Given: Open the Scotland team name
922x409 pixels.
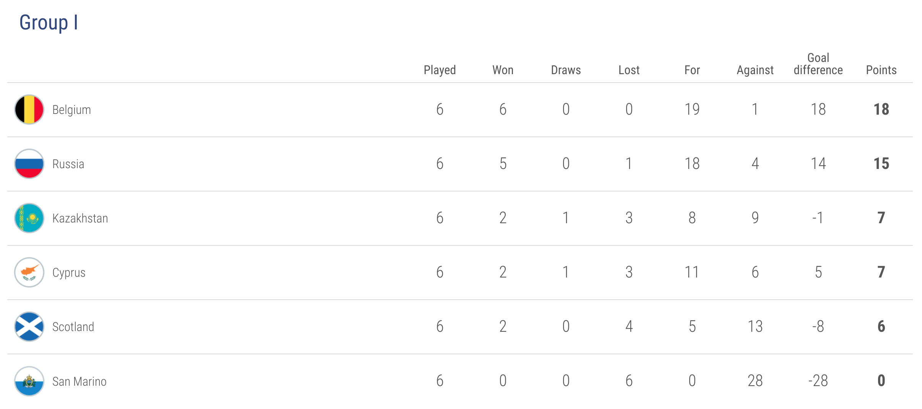Looking at the screenshot, I should point(73,327).
